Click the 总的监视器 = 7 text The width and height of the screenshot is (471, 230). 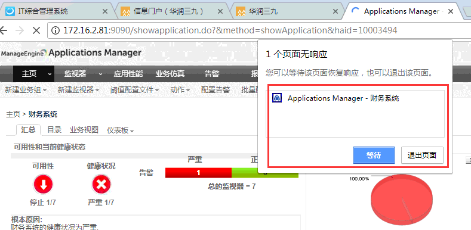(x=232, y=187)
